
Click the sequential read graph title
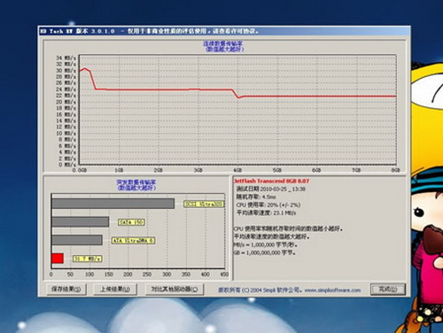(224, 47)
